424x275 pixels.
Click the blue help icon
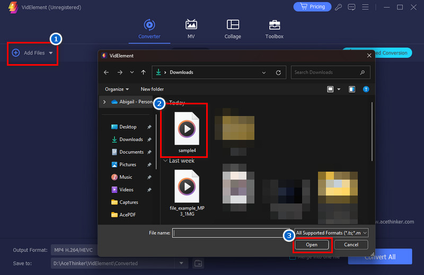(x=366, y=89)
